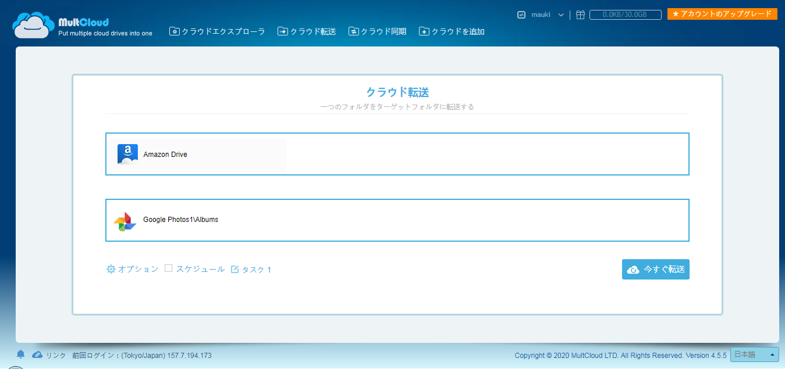Click the activity monitor icon beside mauki
The height and width of the screenshot is (369, 785).
point(521,15)
